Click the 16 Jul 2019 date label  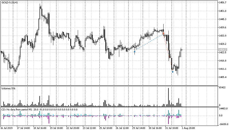(6, 128)
